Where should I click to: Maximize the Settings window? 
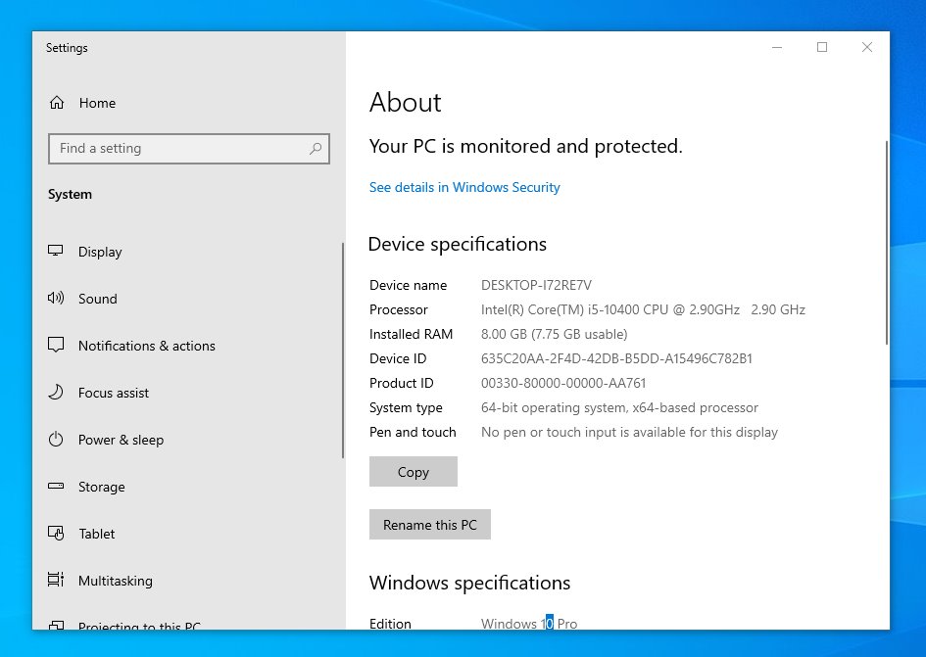pos(822,47)
